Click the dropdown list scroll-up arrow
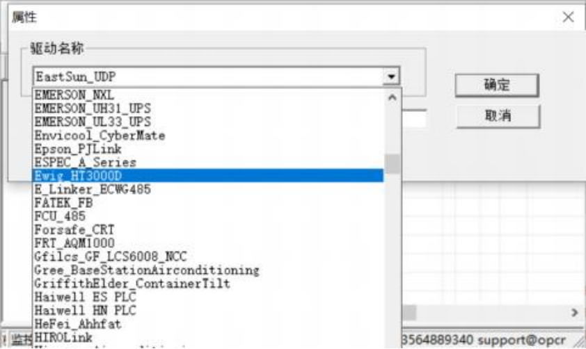Screen dimensions: 586x349 (x=392, y=97)
